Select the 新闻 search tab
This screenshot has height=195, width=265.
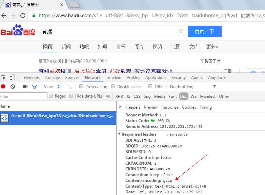point(66,47)
